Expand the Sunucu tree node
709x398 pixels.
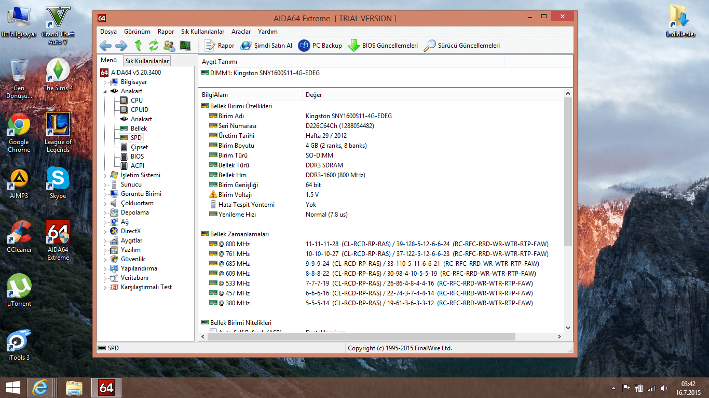(x=105, y=184)
